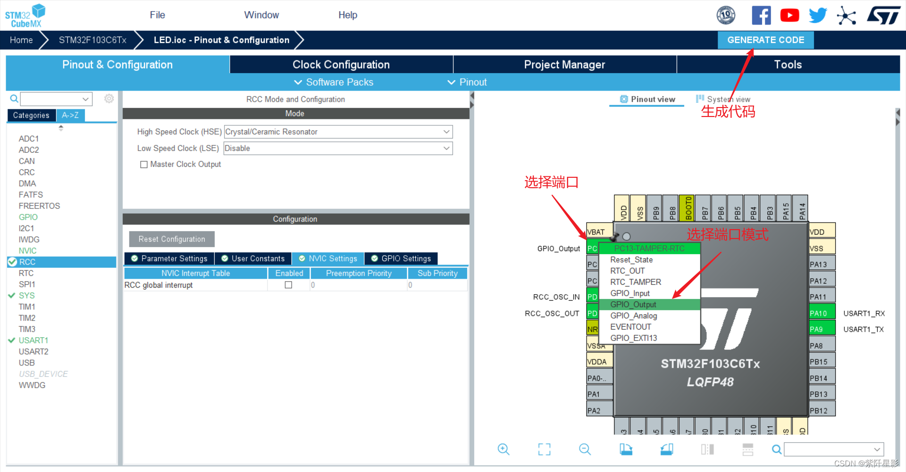Enable RCC global interrupt

(x=288, y=284)
